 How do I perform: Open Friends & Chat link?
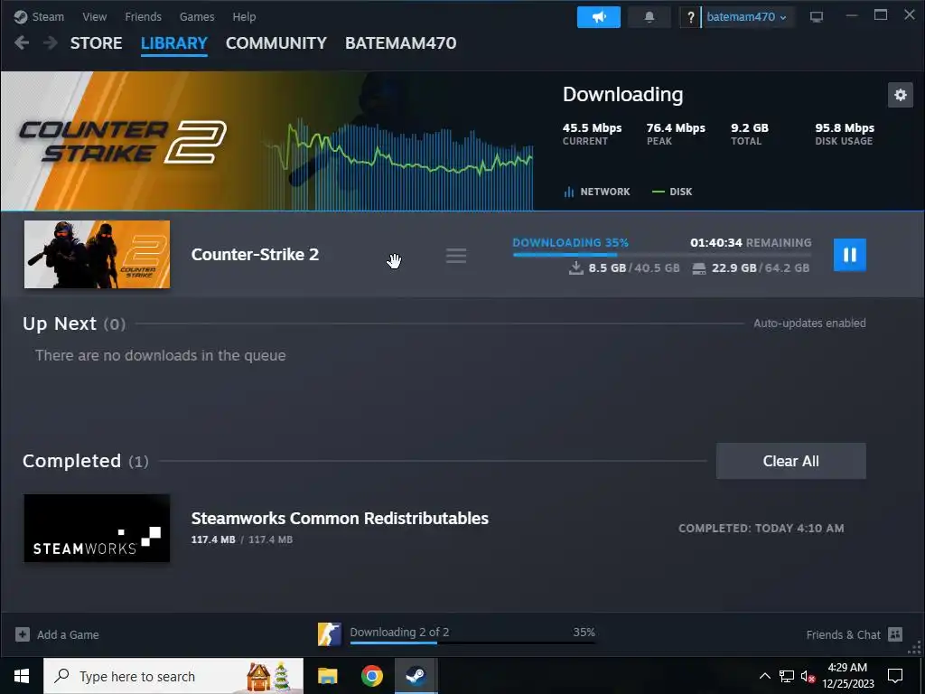(x=843, y=635)
